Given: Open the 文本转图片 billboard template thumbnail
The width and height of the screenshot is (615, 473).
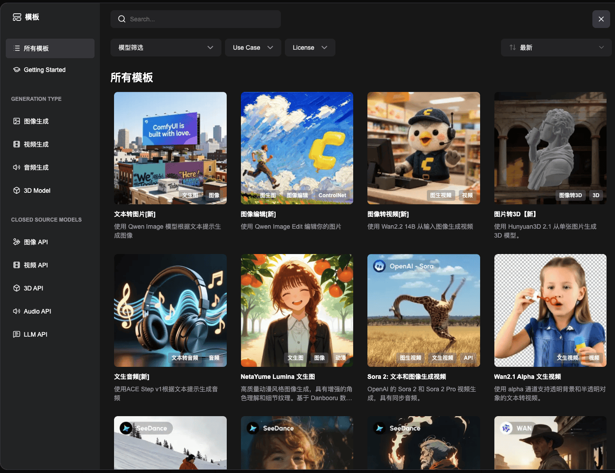Looking at the screenshot, I should pos(170,148).
